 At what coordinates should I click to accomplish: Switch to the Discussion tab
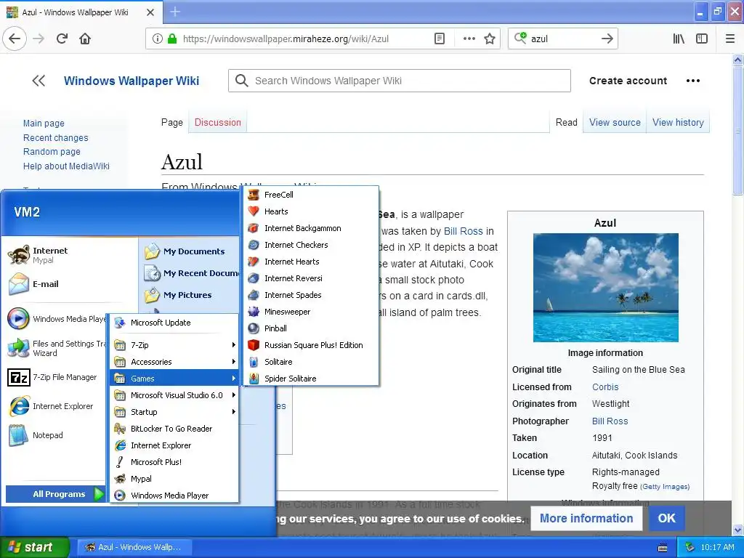[218, 122]
